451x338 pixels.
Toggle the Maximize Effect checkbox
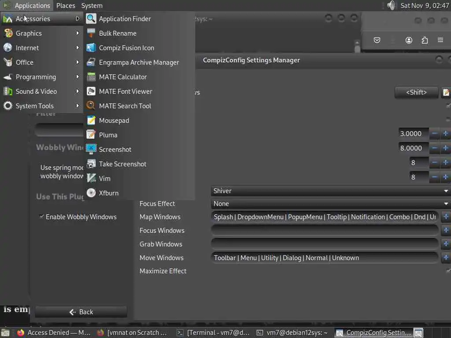click(x=448, y=271)
